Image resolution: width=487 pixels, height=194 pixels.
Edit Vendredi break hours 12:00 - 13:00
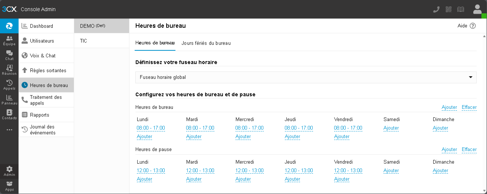click(x=348, y=171)
